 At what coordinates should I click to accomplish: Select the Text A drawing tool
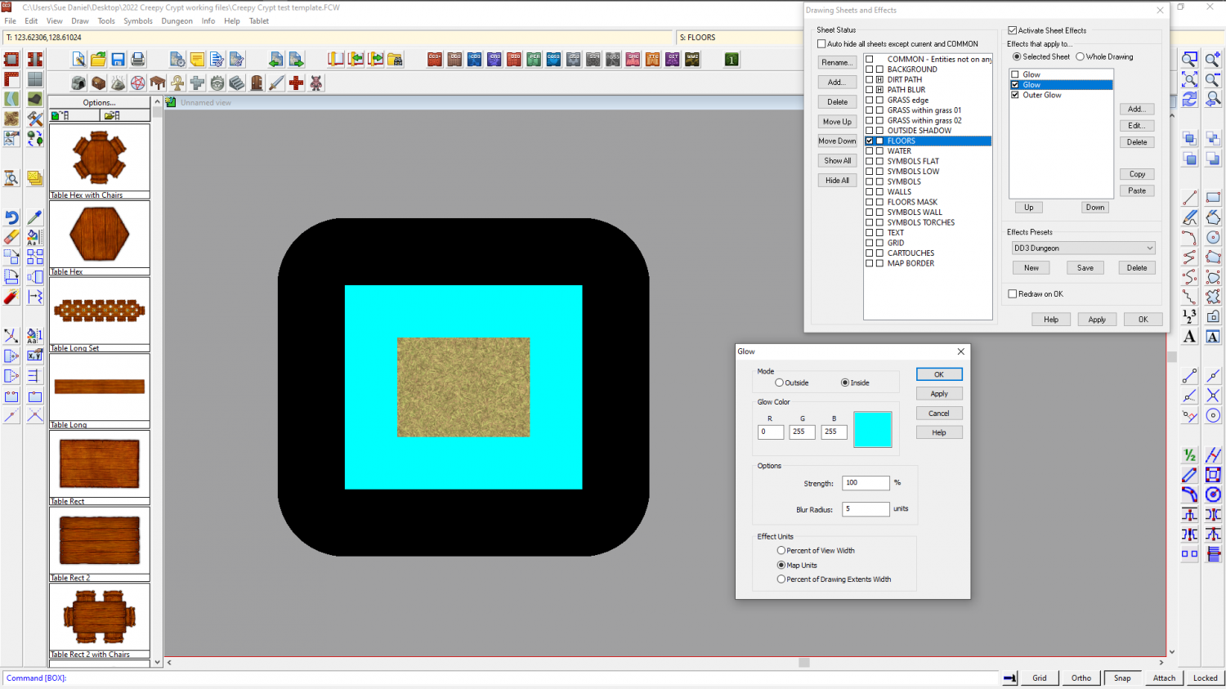click(x=1190, y=337)
